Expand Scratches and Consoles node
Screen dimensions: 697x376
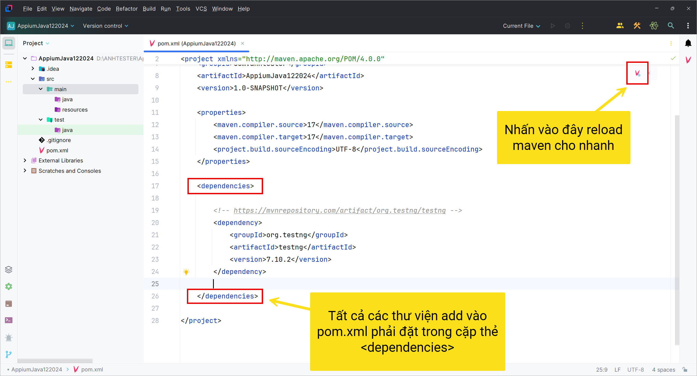pos(25,171)
